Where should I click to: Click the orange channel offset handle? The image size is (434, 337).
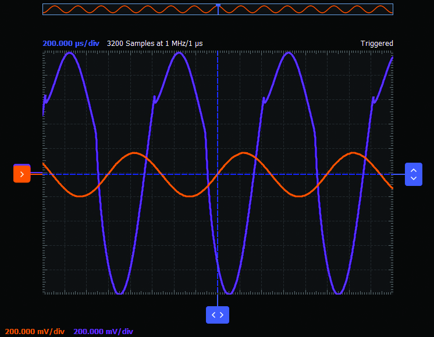(22, 174)
